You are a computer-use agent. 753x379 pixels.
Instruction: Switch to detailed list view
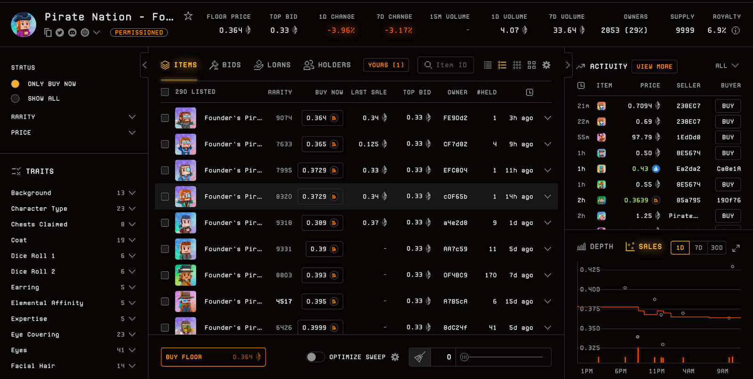502,65
